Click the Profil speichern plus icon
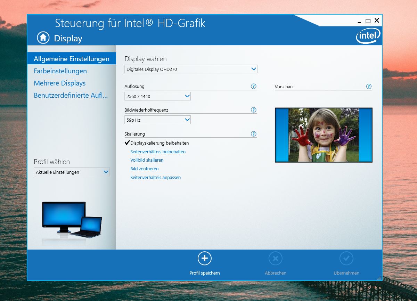 [x=205, y=258]
